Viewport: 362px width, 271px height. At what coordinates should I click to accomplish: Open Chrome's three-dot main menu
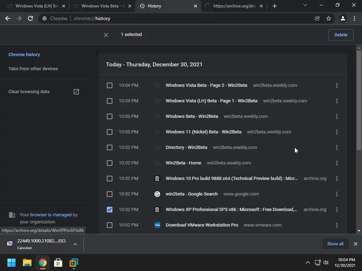click(354, 18)
